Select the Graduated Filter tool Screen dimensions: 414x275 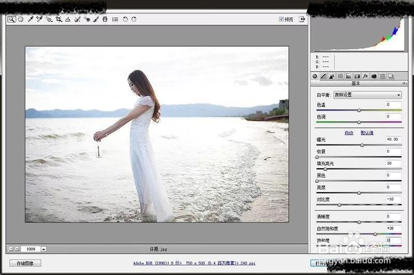click(105, 19)
